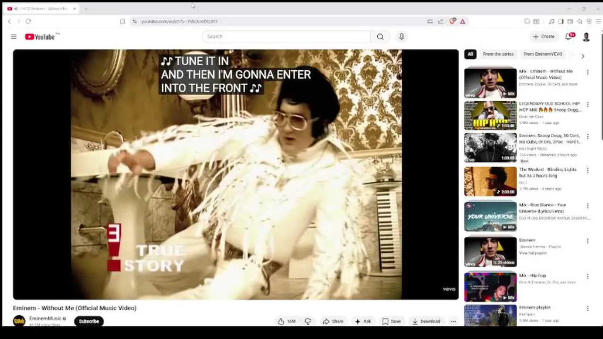The height and width of the screenshot is (339, 603).
Task: Go to the YouTube home logo
Action: [x=40, y=37]
